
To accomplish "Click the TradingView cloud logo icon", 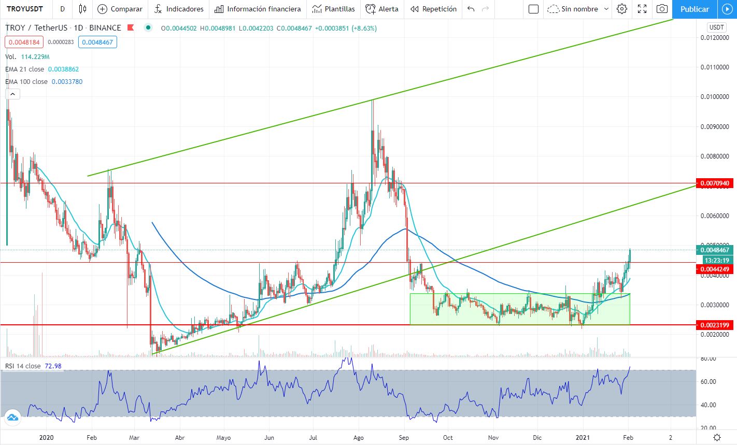I will coord(12,417).
